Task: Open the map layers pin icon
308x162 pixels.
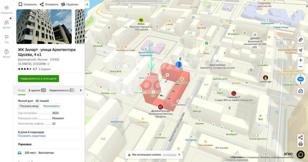Action: tap(300, 91)
